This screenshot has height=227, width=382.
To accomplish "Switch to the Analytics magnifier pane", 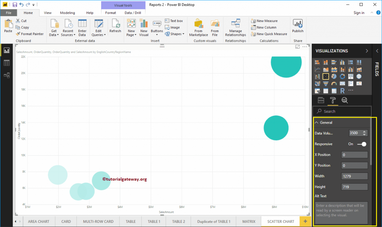I will click(345, 100).
